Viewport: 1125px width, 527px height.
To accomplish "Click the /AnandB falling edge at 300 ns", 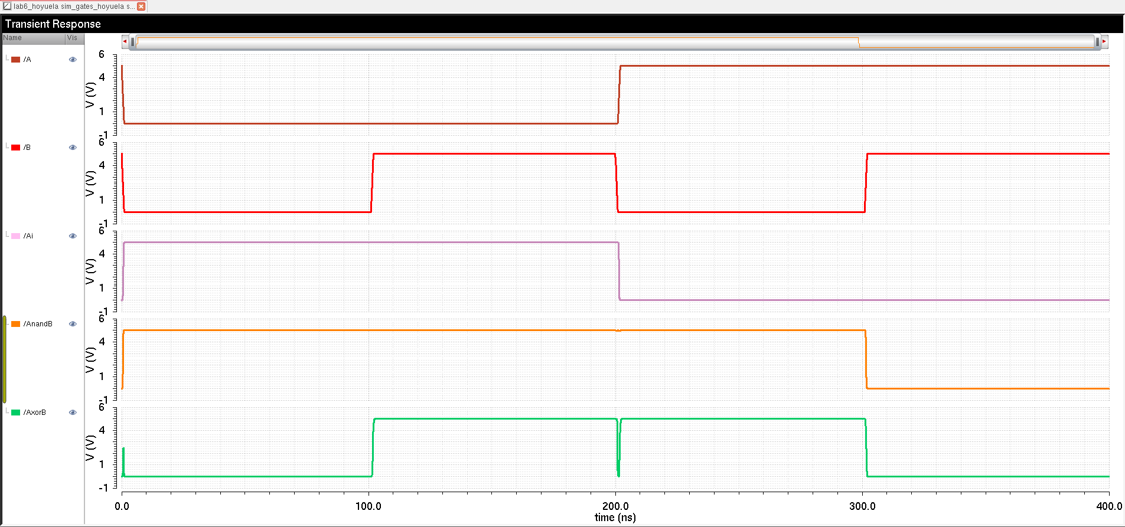I will (x=866, y=359).
